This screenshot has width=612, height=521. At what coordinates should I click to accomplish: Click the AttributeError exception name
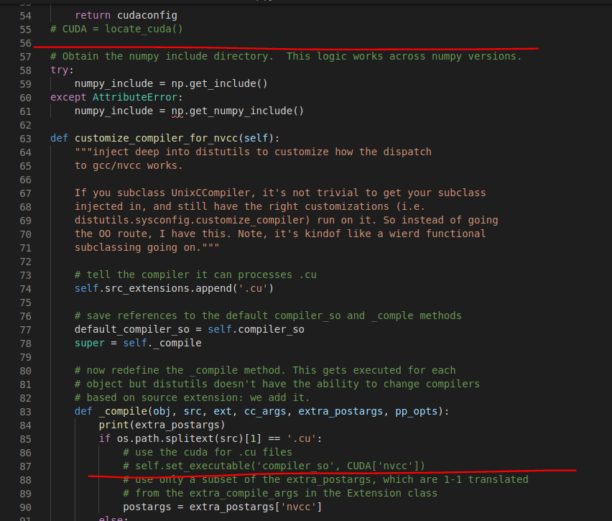pos(134,97)
